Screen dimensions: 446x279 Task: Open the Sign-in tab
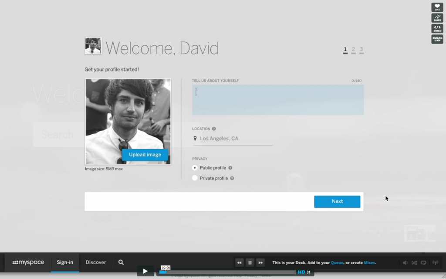point(65,262)
